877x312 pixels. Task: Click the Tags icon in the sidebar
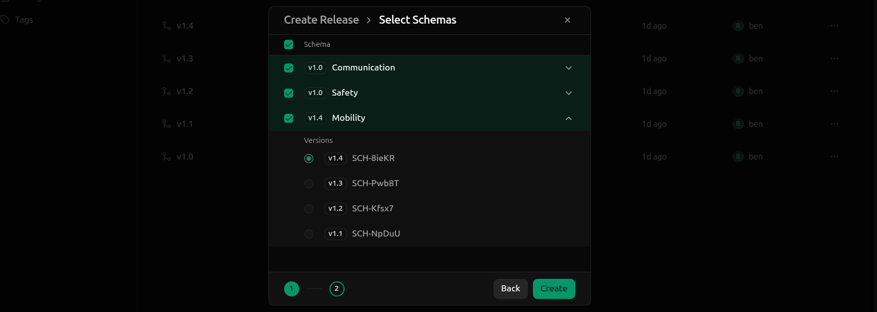click(6, 20)
